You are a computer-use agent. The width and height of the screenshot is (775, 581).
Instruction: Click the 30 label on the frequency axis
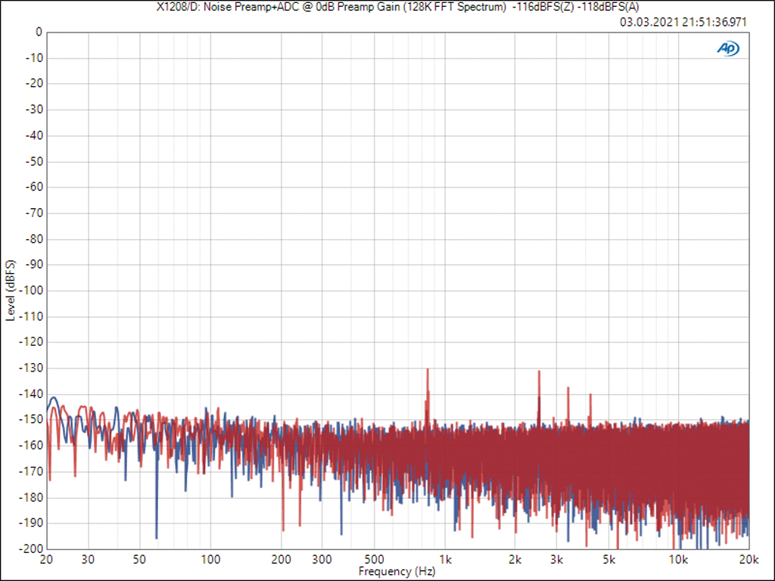click(88, 560)
